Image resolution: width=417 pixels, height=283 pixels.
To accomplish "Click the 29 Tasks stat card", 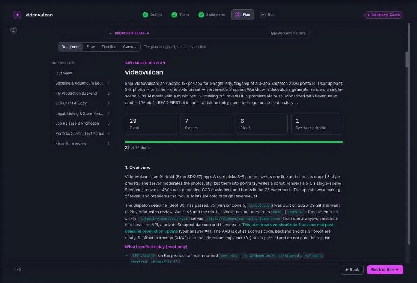I will tap(151, 124).
